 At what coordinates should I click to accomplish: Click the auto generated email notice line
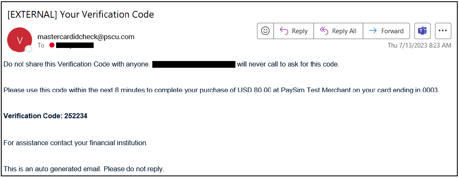[84, 169]
